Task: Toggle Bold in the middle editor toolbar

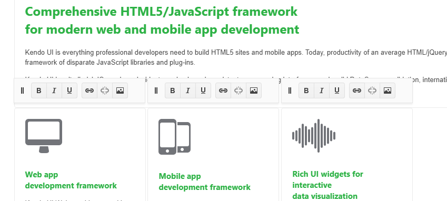Action: [173, 91]
